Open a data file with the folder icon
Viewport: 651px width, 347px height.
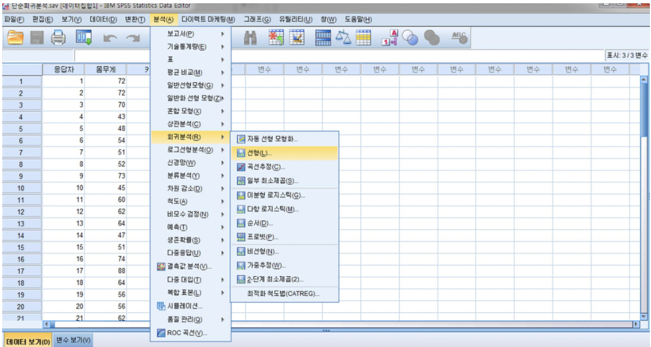coord(15,38)
